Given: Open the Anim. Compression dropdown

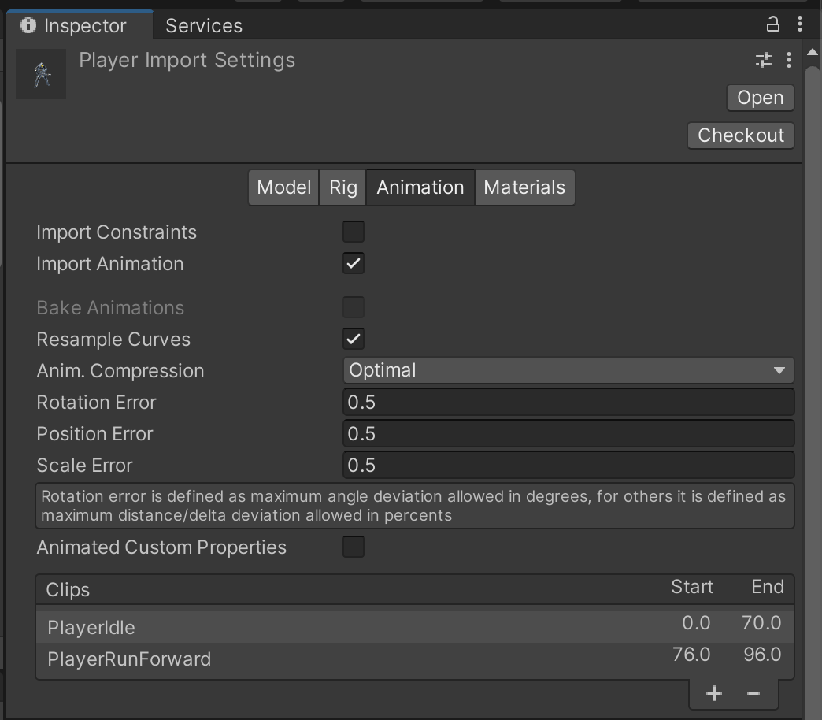Looking at the screenshot, I should [x=568, y=370].
